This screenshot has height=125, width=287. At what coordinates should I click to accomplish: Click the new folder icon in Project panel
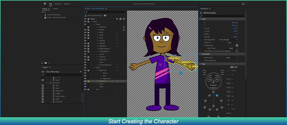point(46,63)
